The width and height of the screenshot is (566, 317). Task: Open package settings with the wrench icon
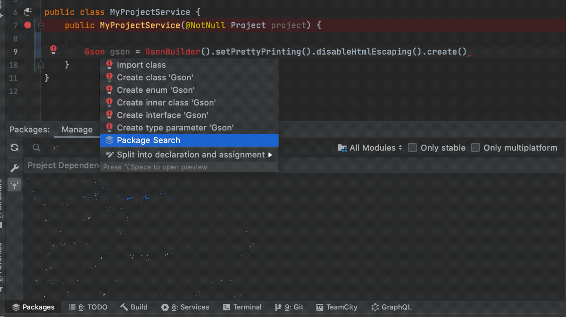coord(15,168)
